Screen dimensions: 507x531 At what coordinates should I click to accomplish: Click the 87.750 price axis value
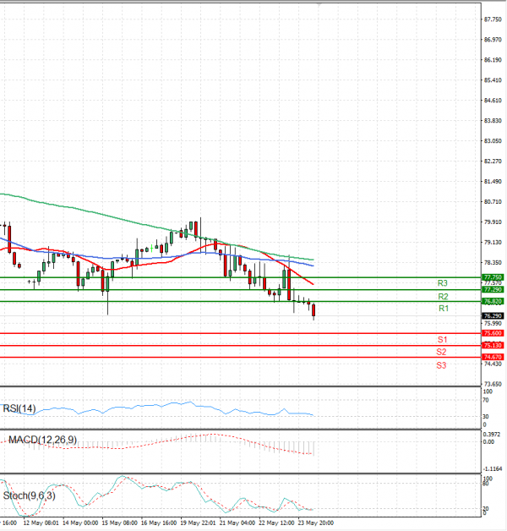[x=493, y=19]
